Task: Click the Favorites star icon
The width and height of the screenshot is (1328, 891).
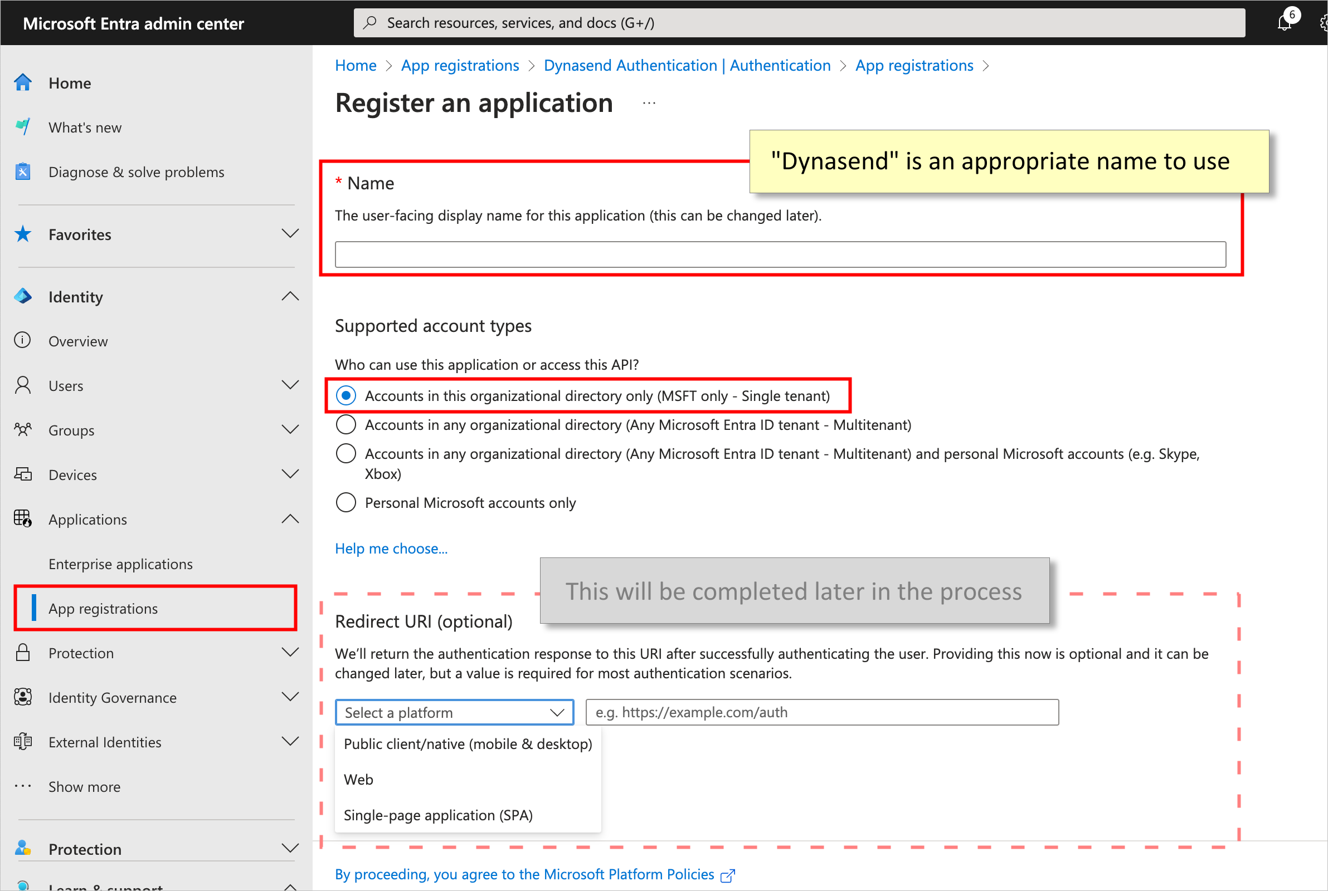Action: [23, 234]
